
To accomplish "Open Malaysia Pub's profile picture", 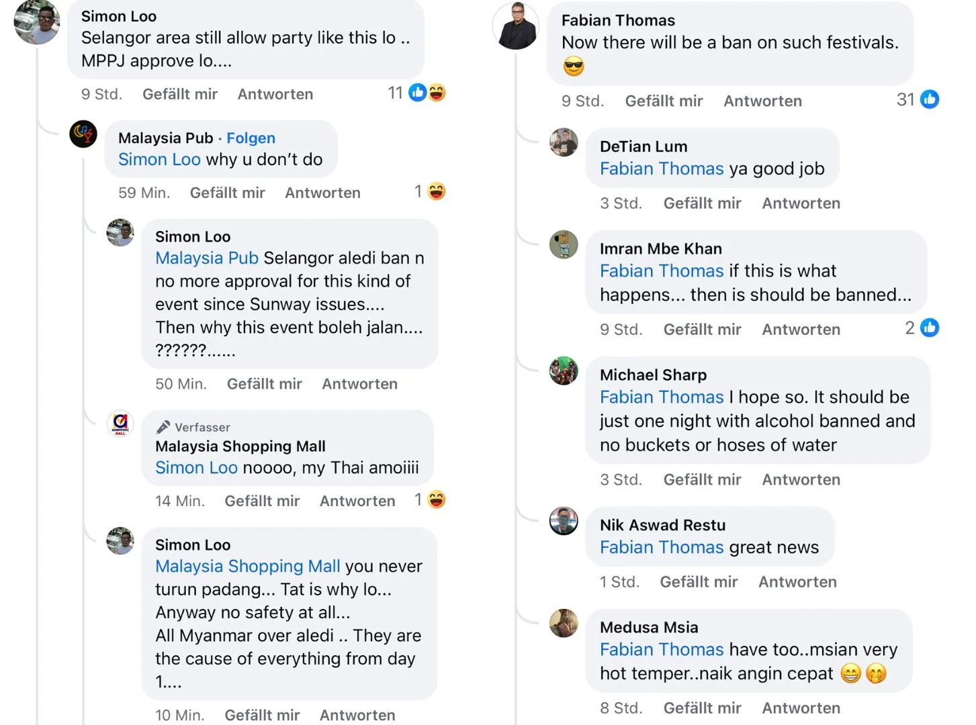I will [83, 134].
